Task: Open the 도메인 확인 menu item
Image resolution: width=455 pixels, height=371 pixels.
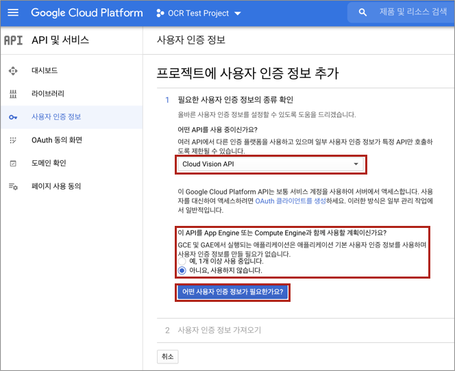Action: pyautogui.click(x=71, y=163)
